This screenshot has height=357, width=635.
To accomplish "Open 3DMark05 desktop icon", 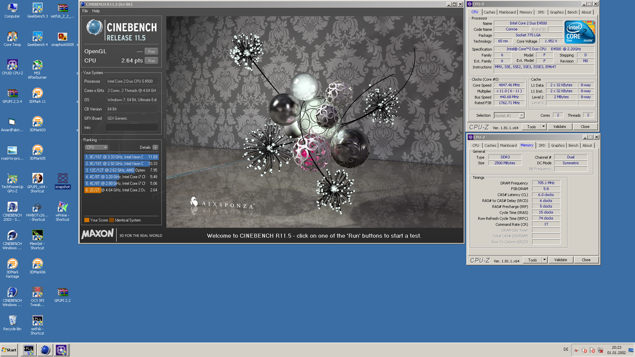I will (37, 152).
